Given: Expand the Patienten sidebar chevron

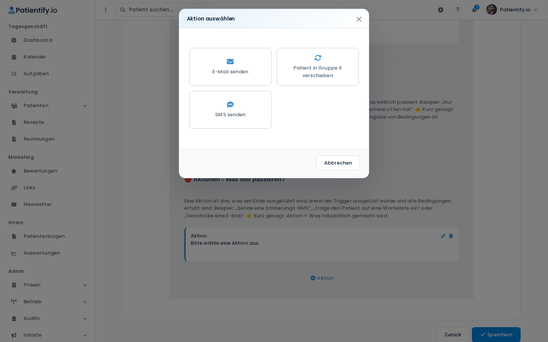Looking at the screenshot, I should (x=85, y=106).
